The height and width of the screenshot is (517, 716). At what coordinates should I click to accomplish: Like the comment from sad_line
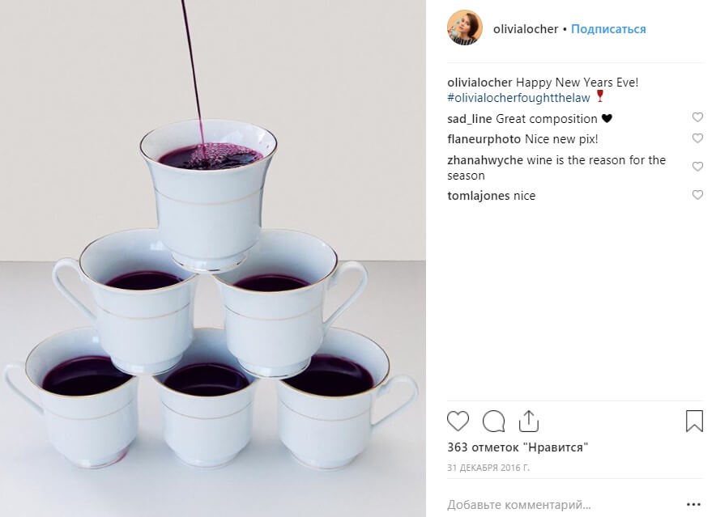click(697, 118)
